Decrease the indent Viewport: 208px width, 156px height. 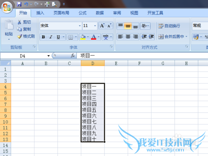[x=144, y=37]
